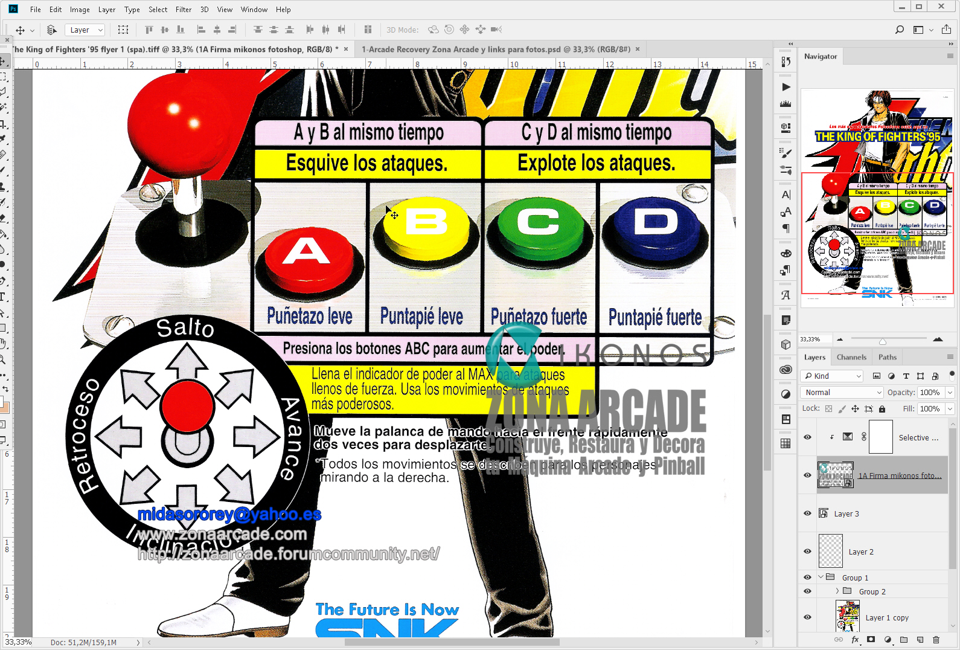Hide the Selective Color adjustment layer

tap(807, 437)
